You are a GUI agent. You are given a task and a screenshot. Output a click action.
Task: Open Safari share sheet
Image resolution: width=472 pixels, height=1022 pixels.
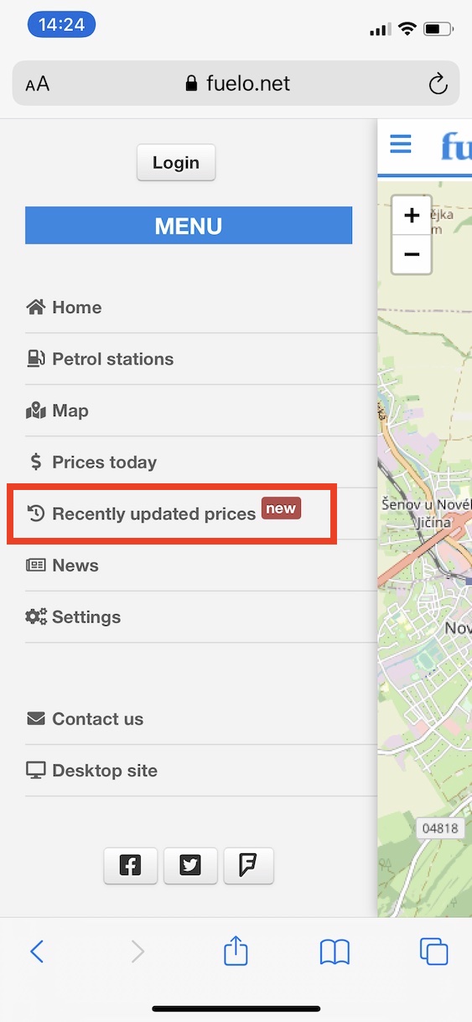236,951
